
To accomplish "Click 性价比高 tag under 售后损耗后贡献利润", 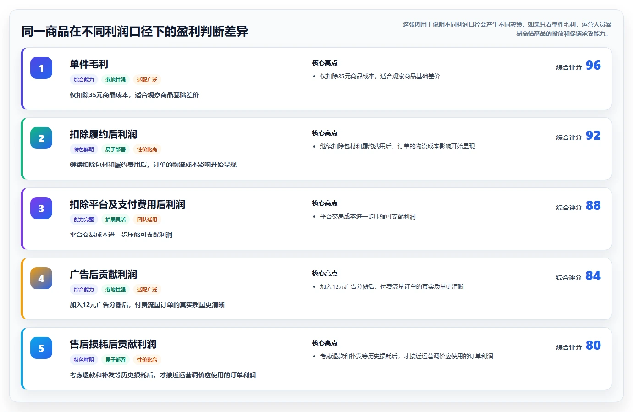I will (147, 360).
